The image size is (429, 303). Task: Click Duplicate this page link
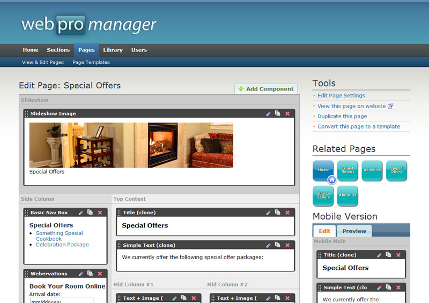342,116
